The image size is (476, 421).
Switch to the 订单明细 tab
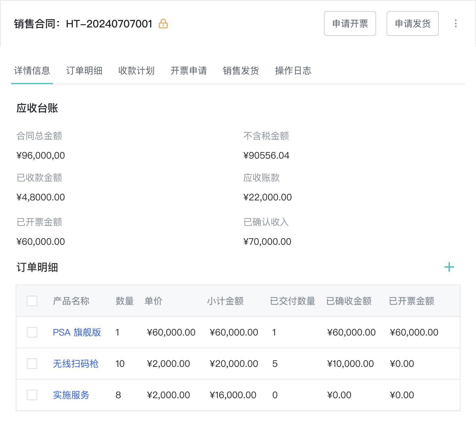point(84,71)
